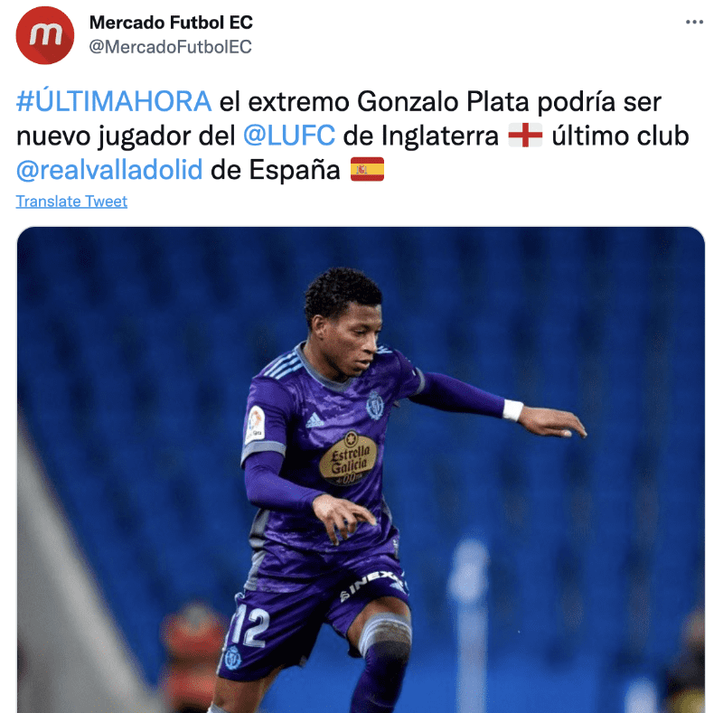723x713 pixels.
Task: Open the attached player photo
Action: coord(361,470)
